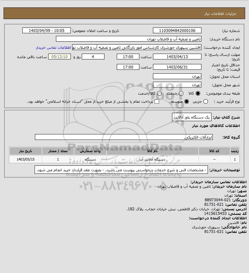249x273 pixels.
Task: Click the ردیف column header
Action: coord(235,151)
